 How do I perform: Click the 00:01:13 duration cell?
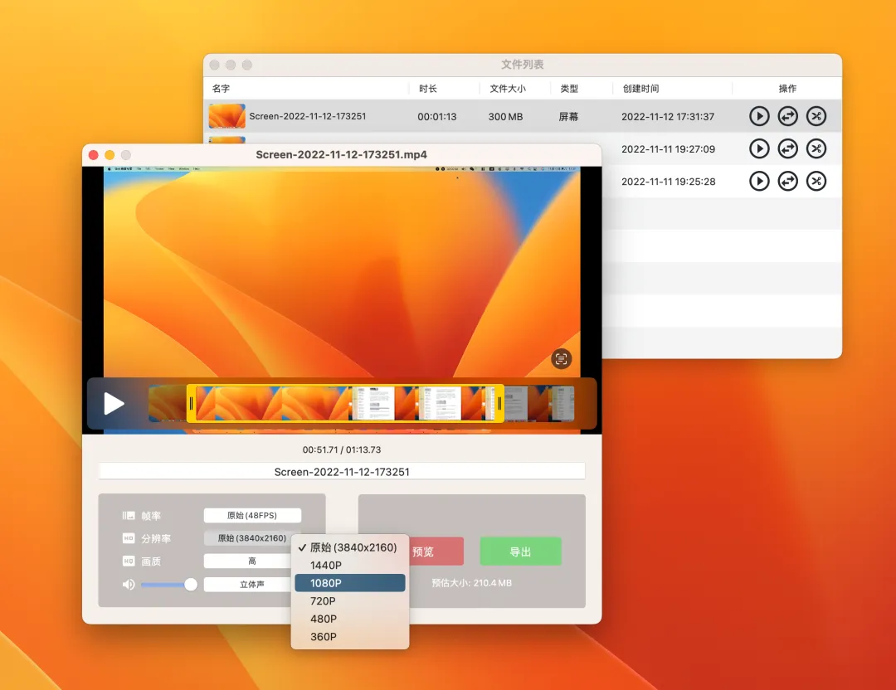[x=436, y=117]
